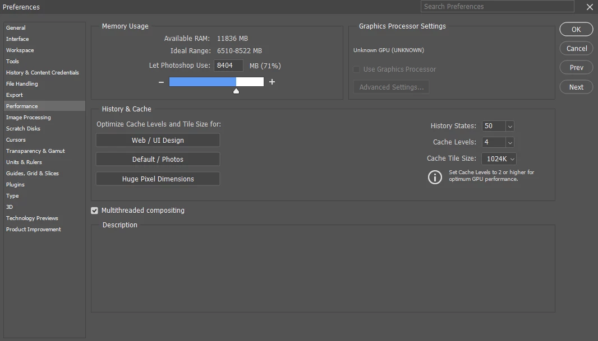Open Transparency & Gamut preferences

tap(44, 151)
